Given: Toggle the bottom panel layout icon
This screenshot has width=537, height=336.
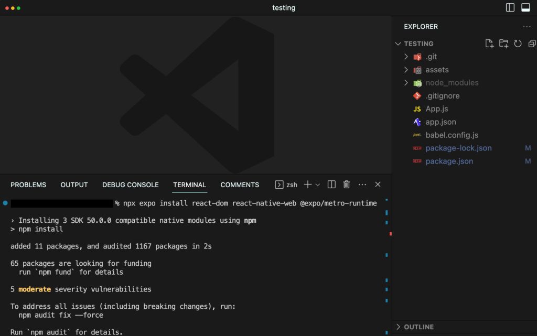Looking at the screenshot, I should 525,7.
